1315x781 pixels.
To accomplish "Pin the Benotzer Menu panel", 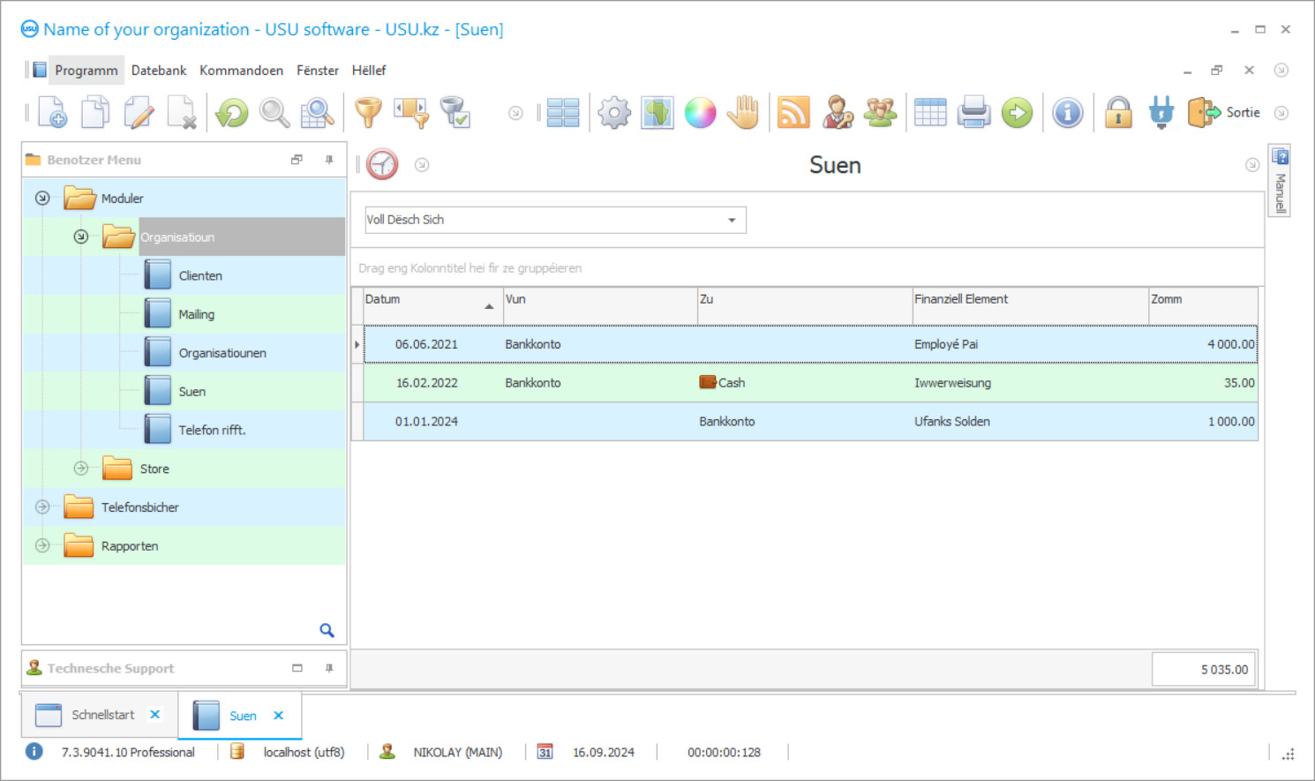I will click(x=329, y=160).
